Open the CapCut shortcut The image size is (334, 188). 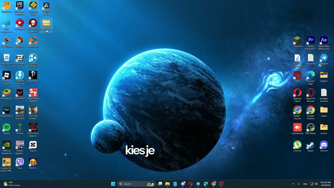[33, 146]
